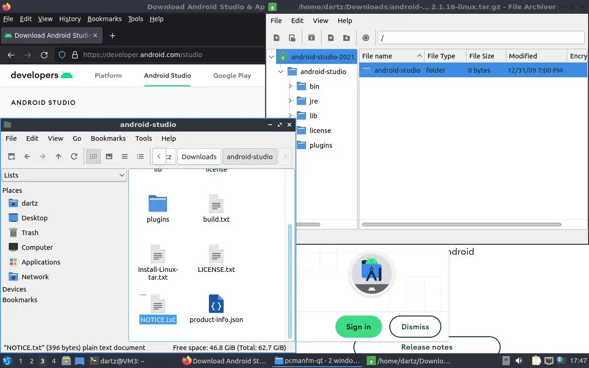This screenshot has height=368, width=589.
Task: Open the Lists side pane dropdown
Action: 64,175
